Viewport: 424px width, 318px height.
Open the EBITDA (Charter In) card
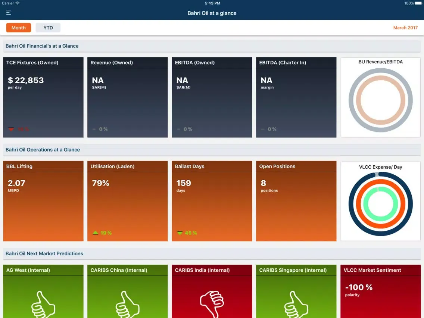pyautogui.click(x=296, y=97)
